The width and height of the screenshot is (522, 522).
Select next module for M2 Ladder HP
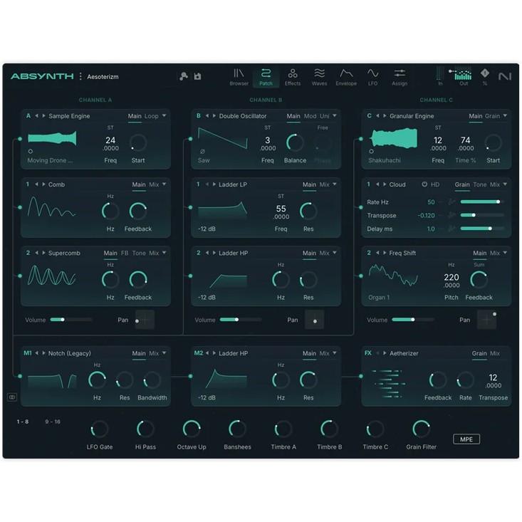214,353
